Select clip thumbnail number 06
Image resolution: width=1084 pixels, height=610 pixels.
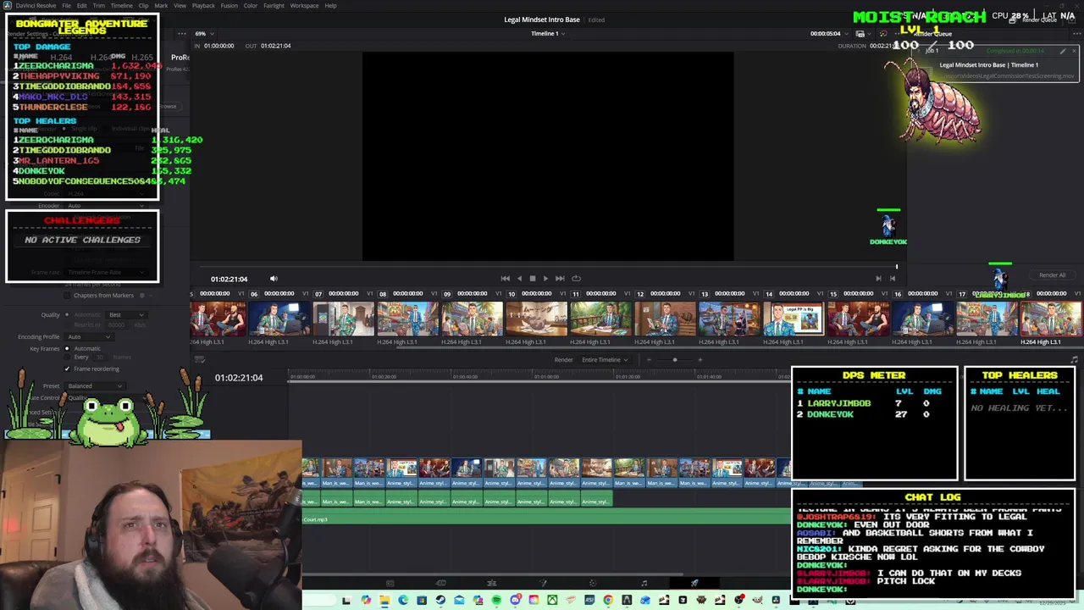coord(279,319)
